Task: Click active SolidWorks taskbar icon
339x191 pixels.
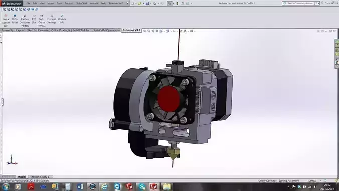Action: pos(154,187)
